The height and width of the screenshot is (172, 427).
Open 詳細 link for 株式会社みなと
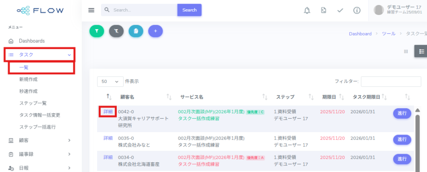point(108,138)
